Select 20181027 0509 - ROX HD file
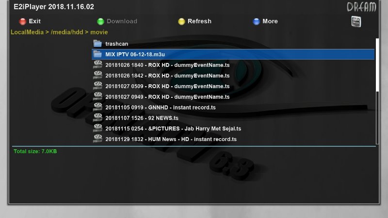 [x=233, y=86]
